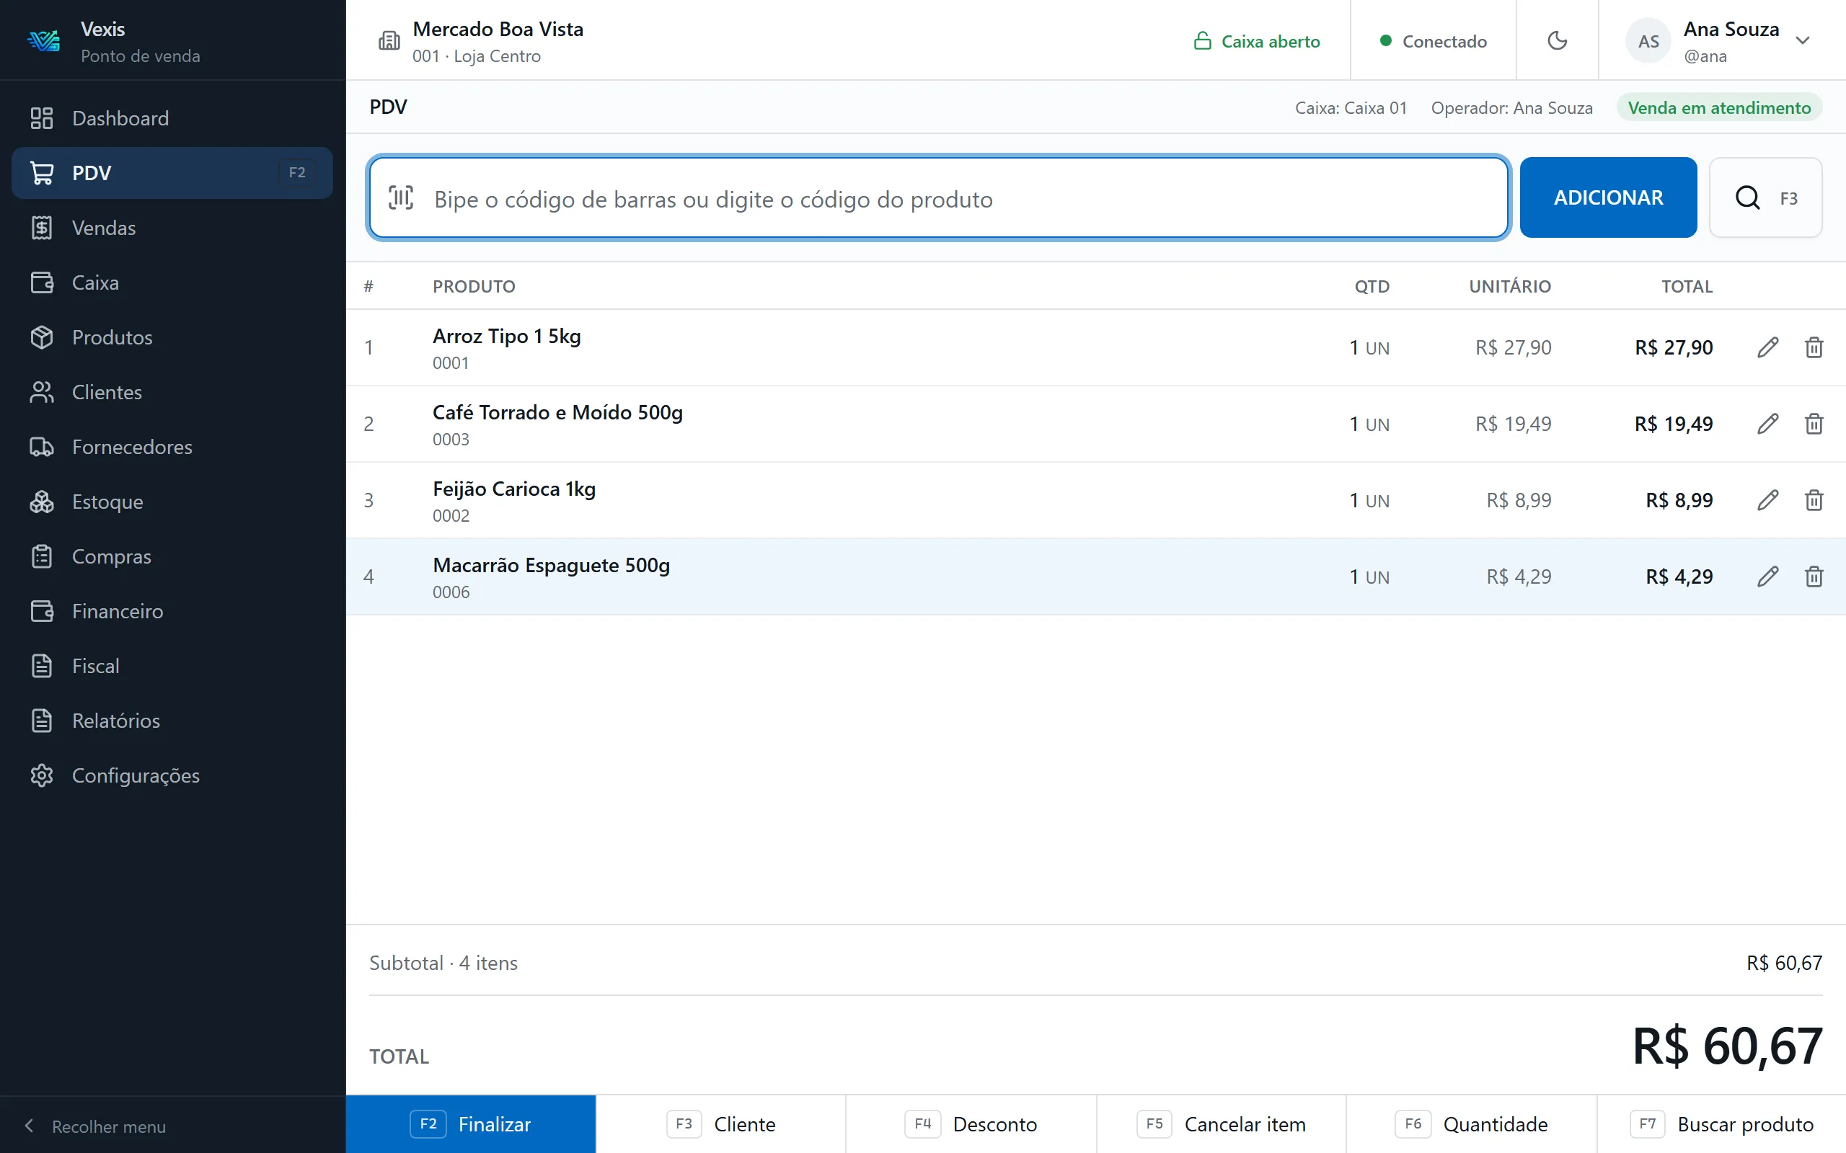Viewport: 1846px width, 1153px height.
Task: Click the F7 Buscar produto button
Action: pyautogui.click(x=1722, y=1124)
